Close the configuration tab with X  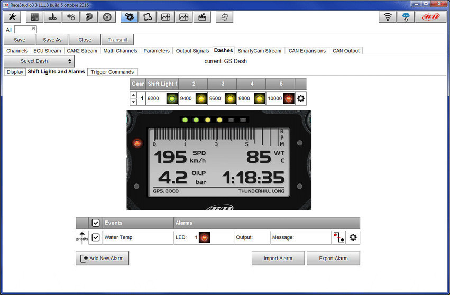[33, 28]
